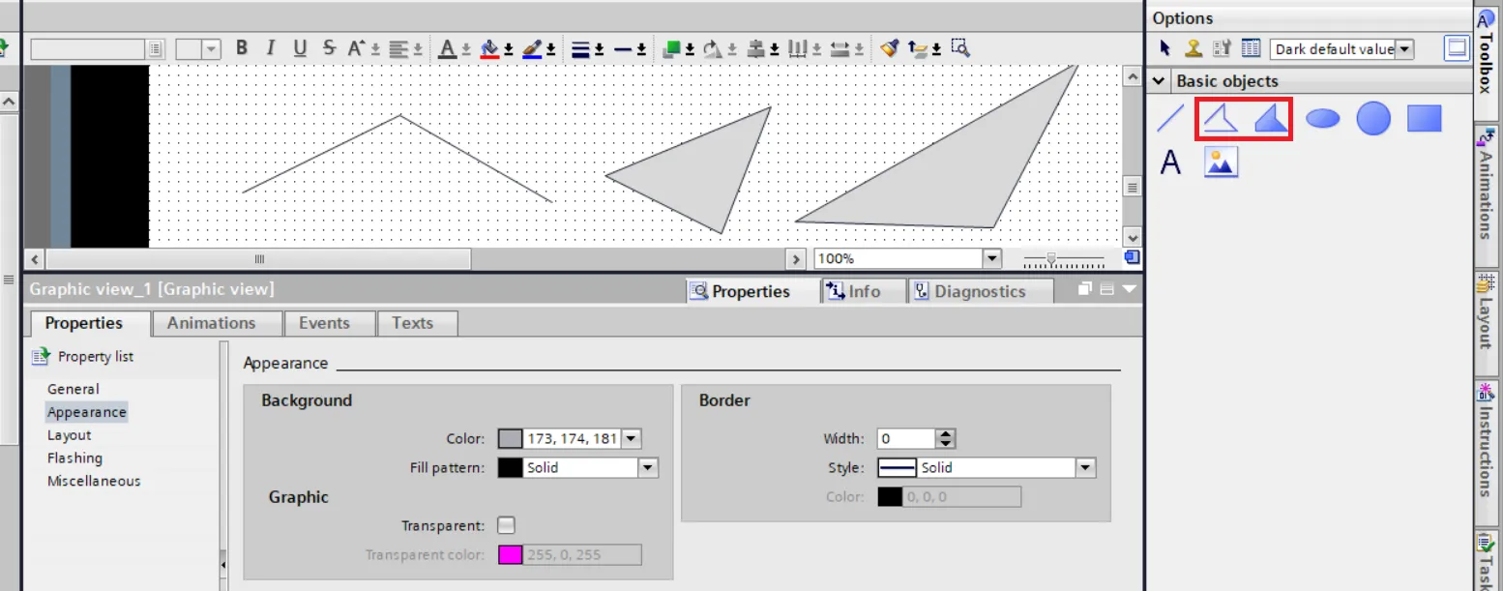This screenshot has width=1503, height=591.
Task: Toggle strikethrough text formatting
Action: pyautogui.click(x=329, y=48)
